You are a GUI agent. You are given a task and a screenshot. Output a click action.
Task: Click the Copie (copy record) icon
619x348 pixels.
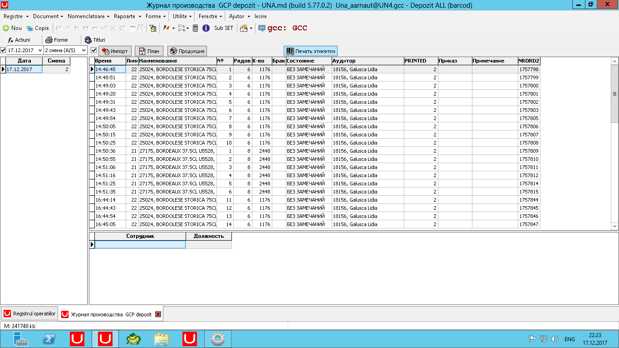click(x=29, y=28)
